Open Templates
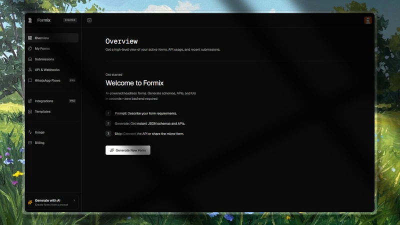Screen dimensions: 400x225 52,111
